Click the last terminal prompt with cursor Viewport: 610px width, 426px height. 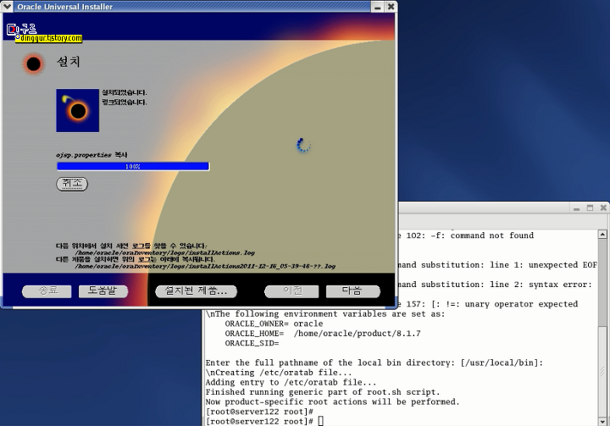(x=264, y=421)
